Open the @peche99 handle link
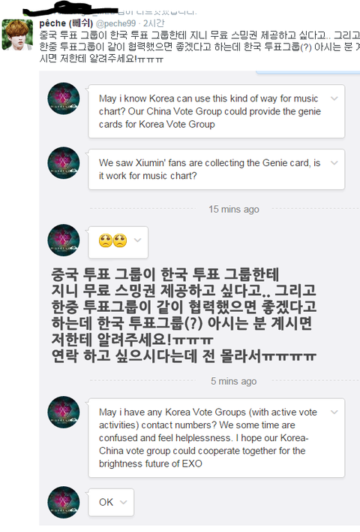This screenshot has height=532, width=360. point(115,23)
